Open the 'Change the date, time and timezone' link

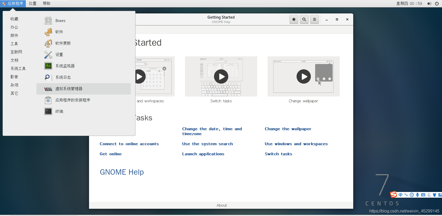(212, 131)
